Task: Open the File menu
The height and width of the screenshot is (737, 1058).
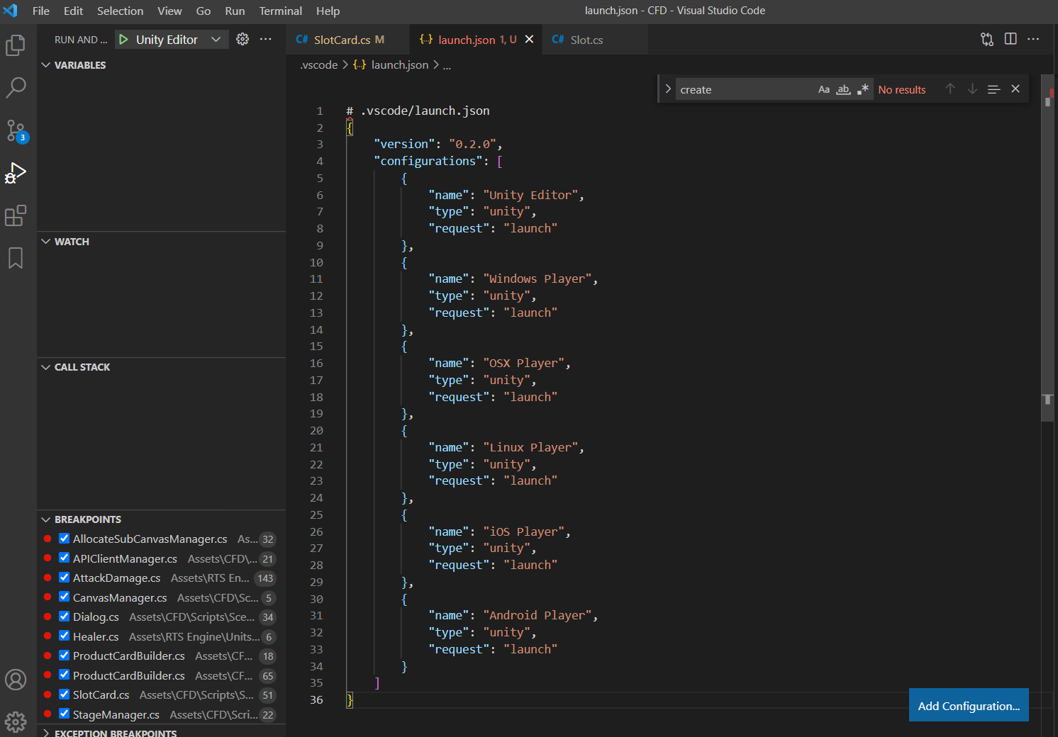Action: pos(41,11)
